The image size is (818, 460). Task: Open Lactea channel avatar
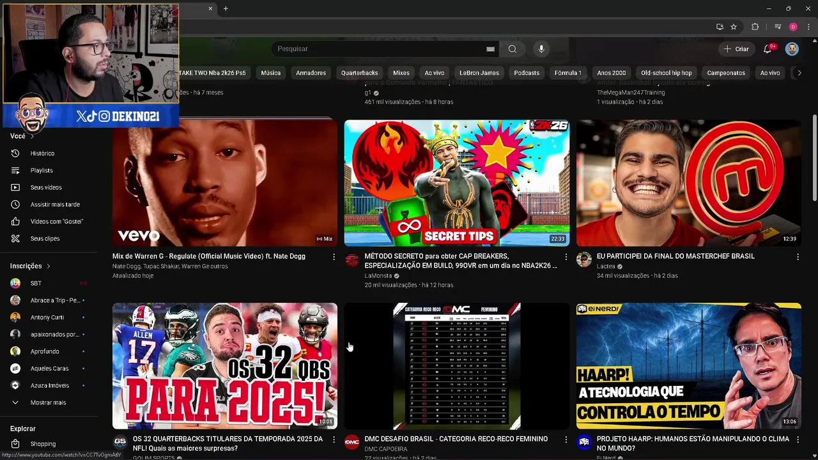pyautogui.click(x=584, y=259)
